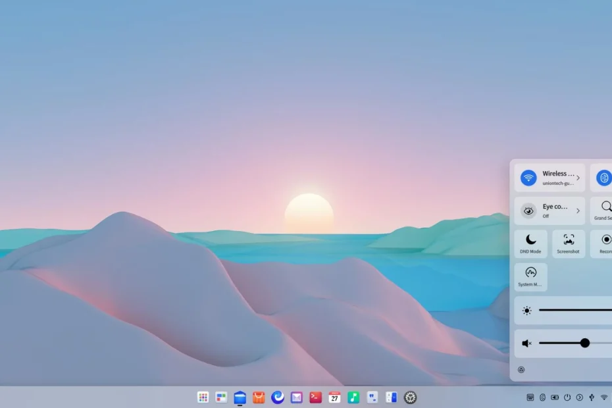
Task: Open the browser from the dock
Action: click(278, 397)
